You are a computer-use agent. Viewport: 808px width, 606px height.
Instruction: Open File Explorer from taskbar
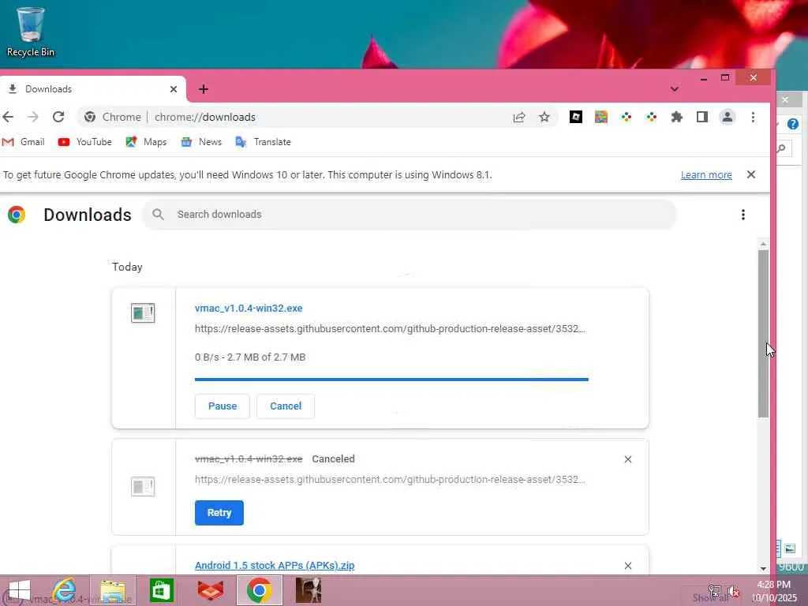coord(113,590)
